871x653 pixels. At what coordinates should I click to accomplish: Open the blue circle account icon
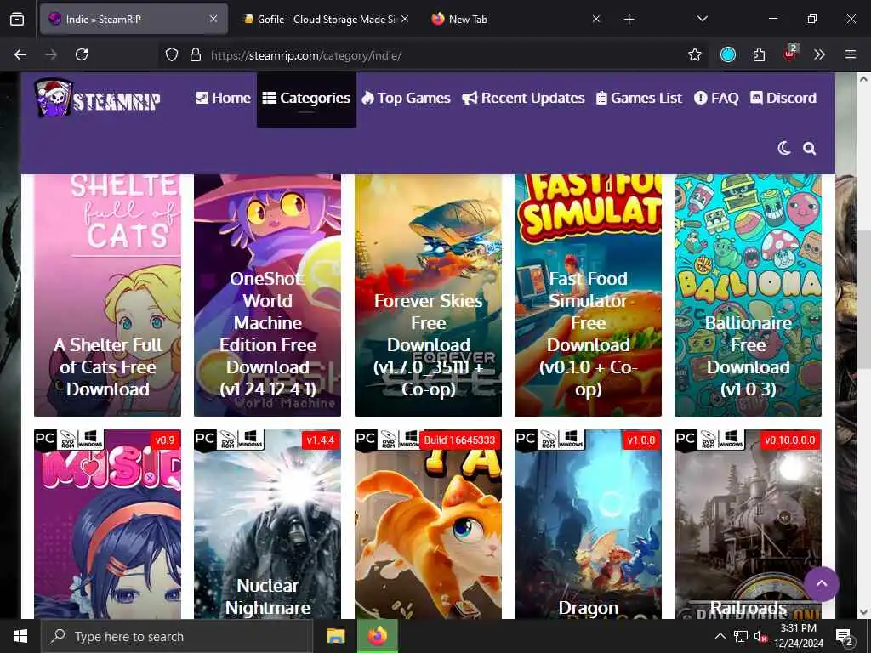click(728, 54)
